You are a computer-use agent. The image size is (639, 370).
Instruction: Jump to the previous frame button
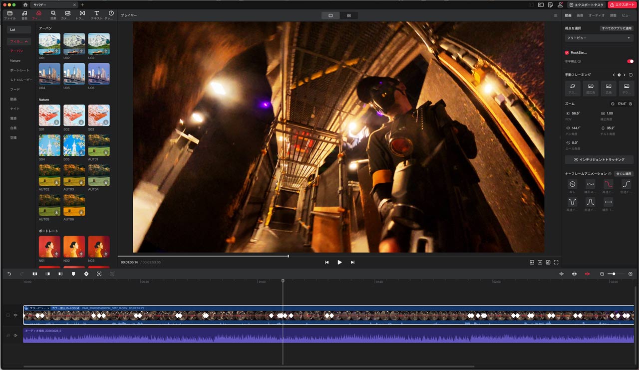click(327, 262)
